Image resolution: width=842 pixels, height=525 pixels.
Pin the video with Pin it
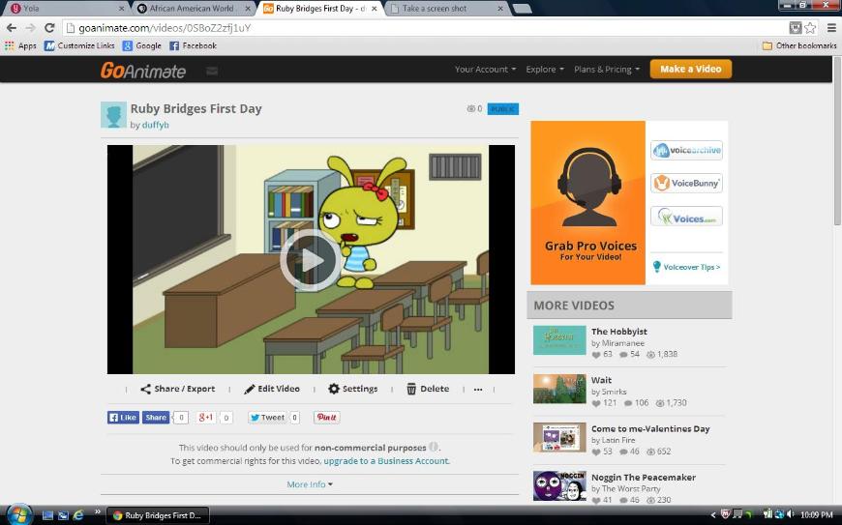[326, 418]
